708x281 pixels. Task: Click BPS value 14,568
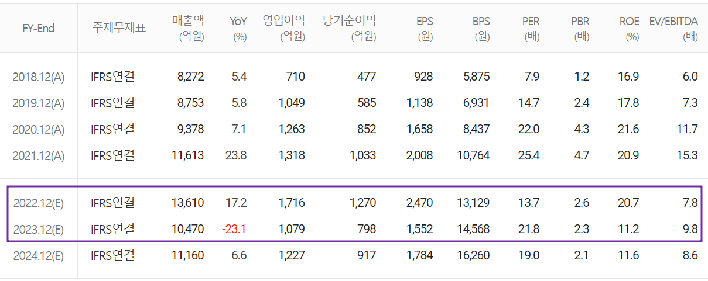point(474,228)
